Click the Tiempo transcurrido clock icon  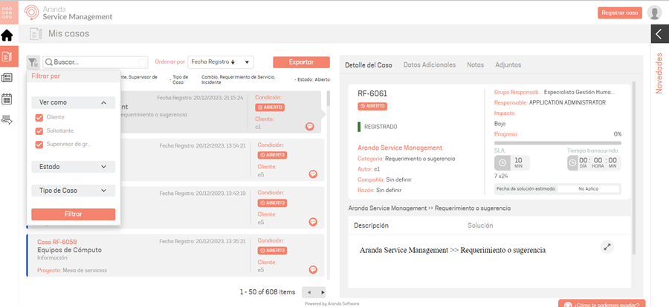point(572,163)
